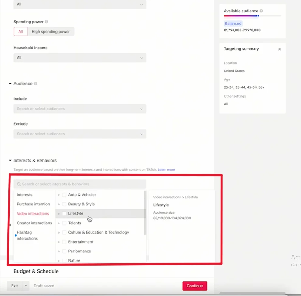
Task: Expand the Entertainment category arrow
Action: pos(59,242)
